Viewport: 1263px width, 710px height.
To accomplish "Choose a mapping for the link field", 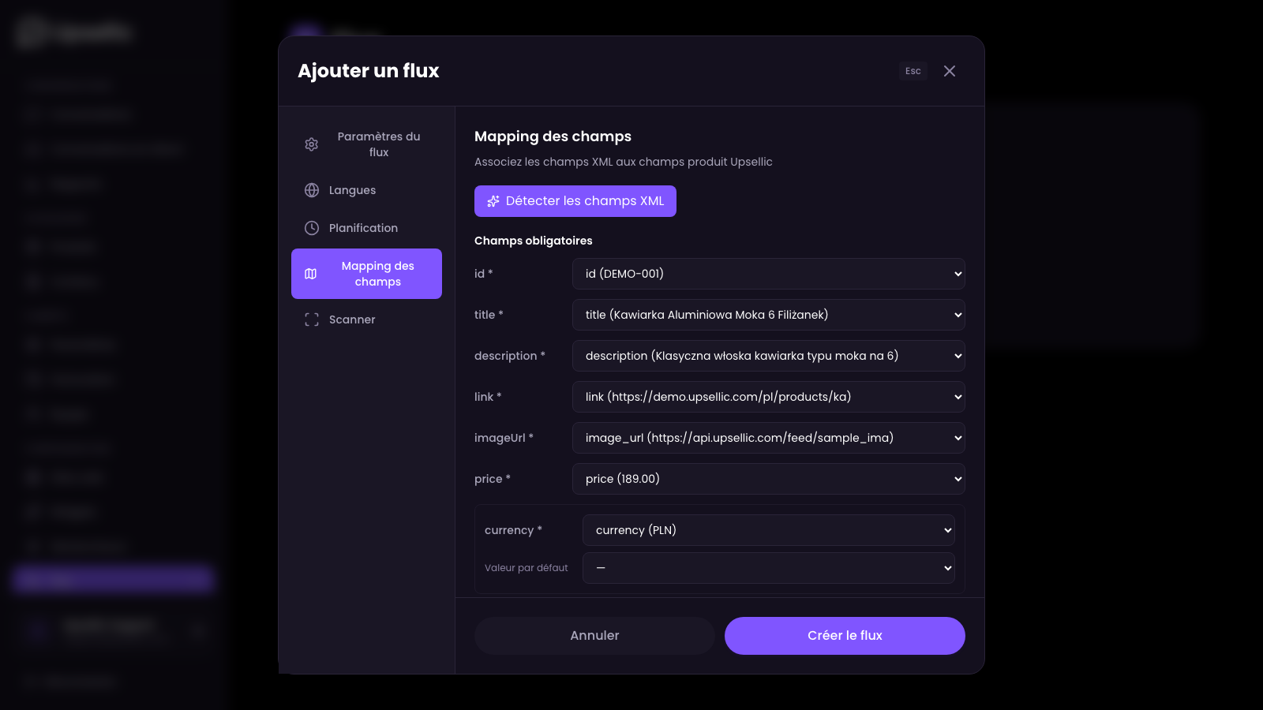I will (x=768, y=397).
